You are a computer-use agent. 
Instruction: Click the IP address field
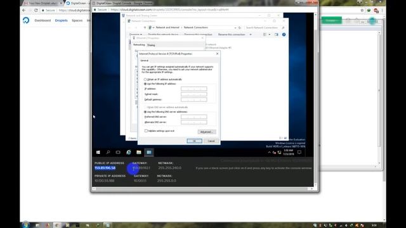coord(194,89)
